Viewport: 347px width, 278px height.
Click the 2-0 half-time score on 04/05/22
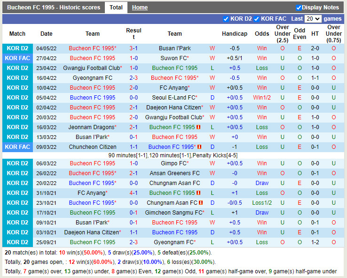click(315, 48)
